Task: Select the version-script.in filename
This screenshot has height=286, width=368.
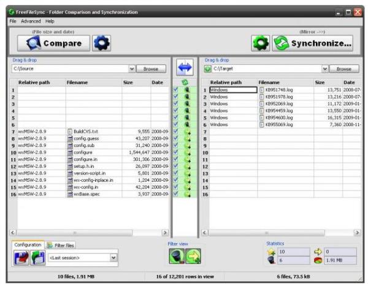Action: tap(90, 173)
